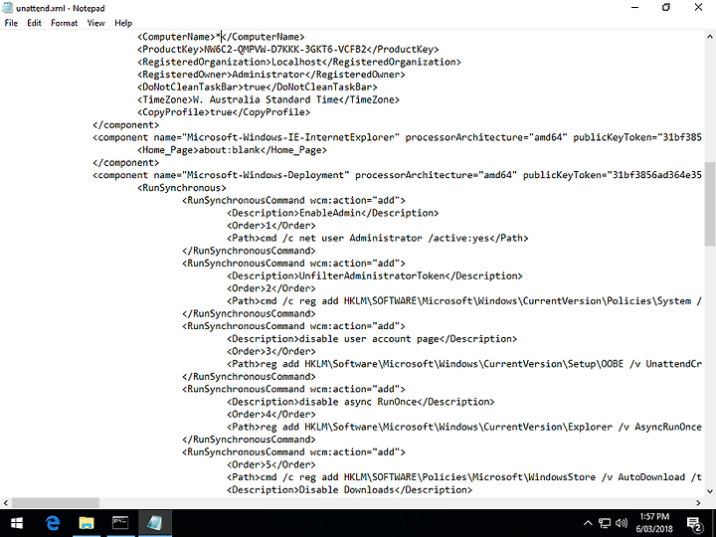Open File Explorer from the taskbar
The width and height of the screenshot is (716, 537).
click(x=87, y=523)
